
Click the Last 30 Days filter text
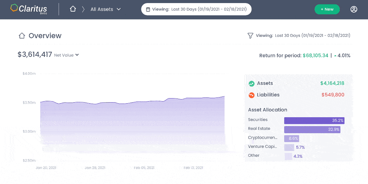pyautogui.click(x=312, y=35)
